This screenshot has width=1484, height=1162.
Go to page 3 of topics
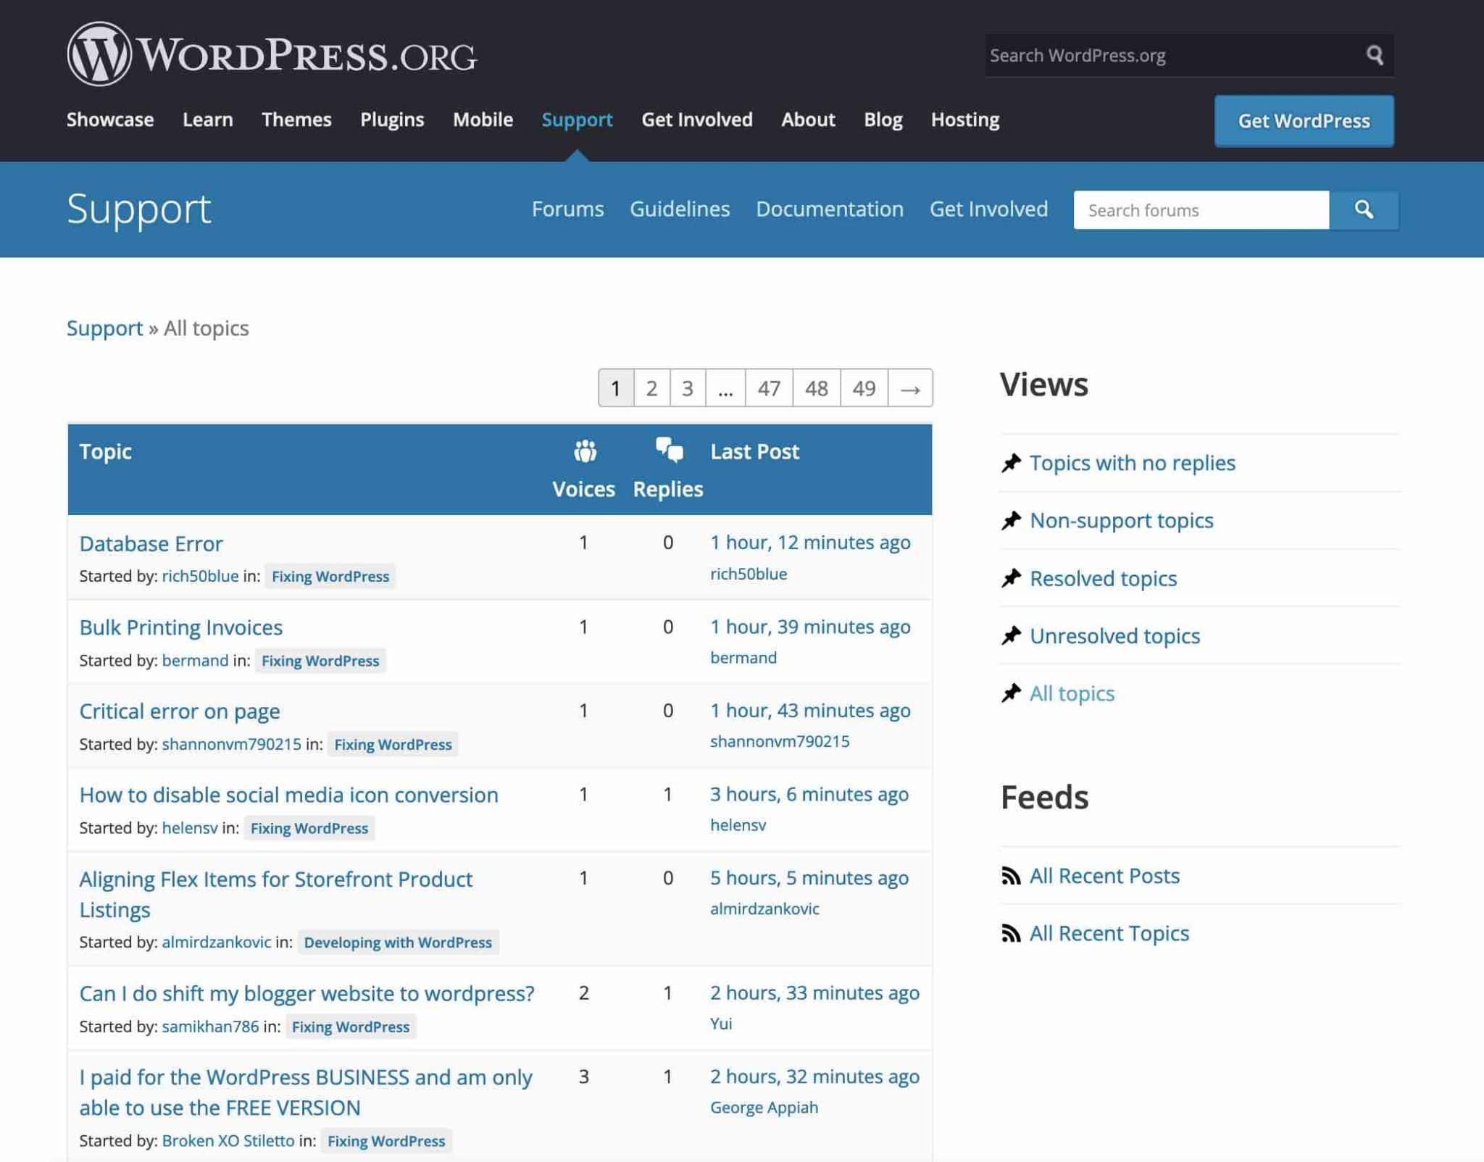coord(688,388)
